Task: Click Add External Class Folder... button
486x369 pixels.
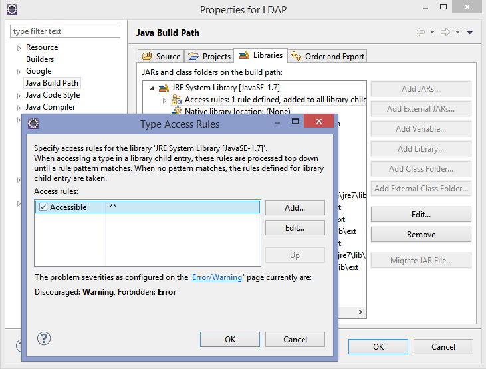Action: coord(421,189)
